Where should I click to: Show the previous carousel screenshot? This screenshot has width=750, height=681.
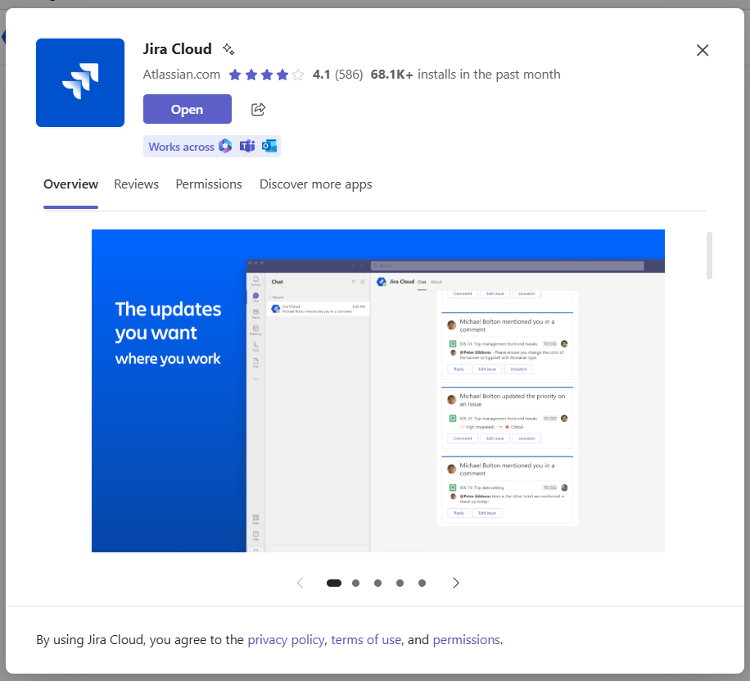pos(300,583)
